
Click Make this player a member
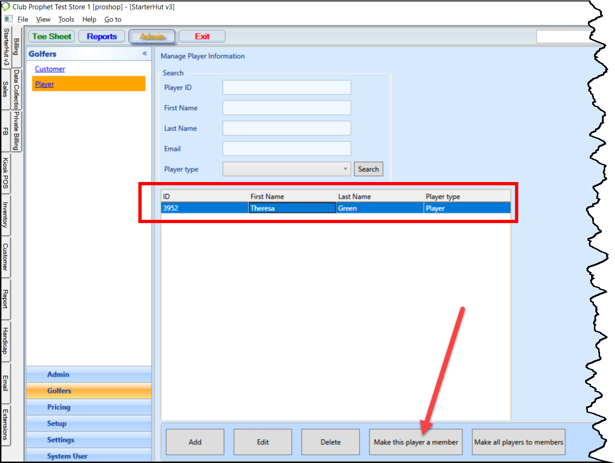(x=415, y=442)
